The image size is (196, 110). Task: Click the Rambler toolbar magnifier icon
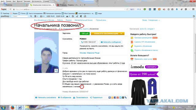[x=31, y=16]
